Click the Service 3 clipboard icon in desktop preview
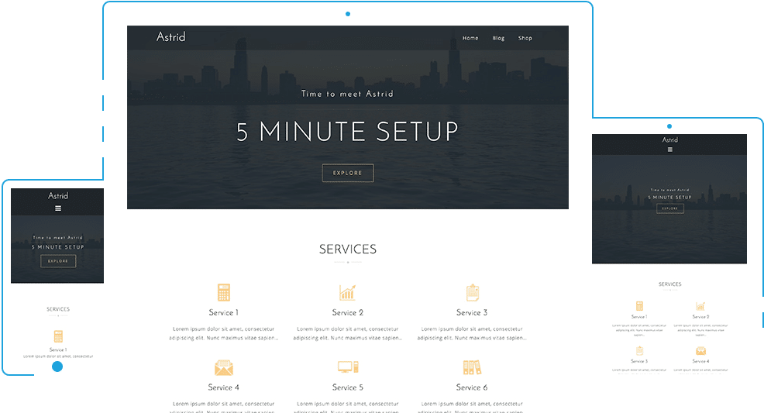764x413 pixels. click(x=472, y=292)
